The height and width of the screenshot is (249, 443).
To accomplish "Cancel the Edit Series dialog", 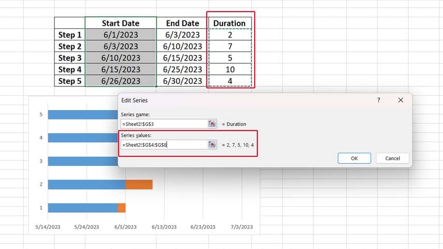I will click(392, 158).
